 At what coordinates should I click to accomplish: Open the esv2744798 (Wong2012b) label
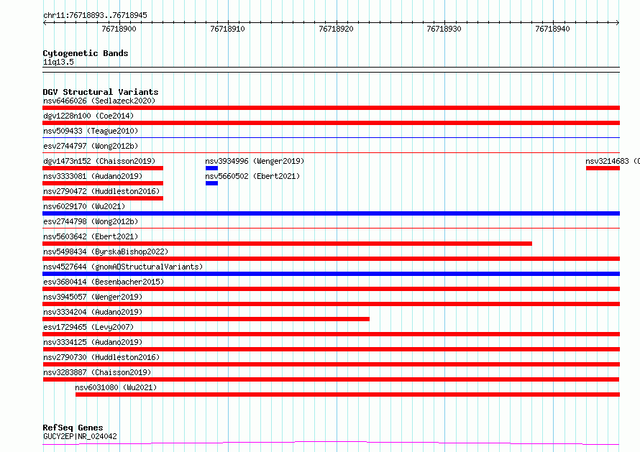91,221
